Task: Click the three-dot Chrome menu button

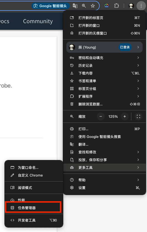Action: click(141, 6)
